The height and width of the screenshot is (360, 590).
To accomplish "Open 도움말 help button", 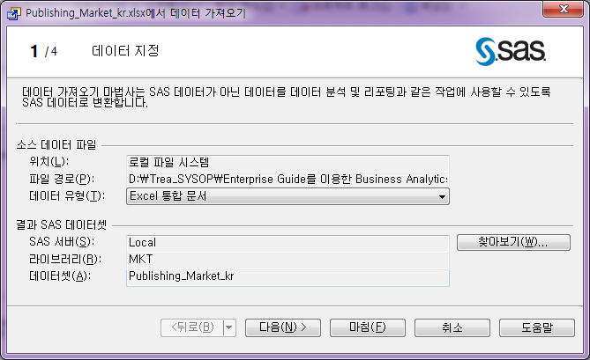I will point(537,327).
